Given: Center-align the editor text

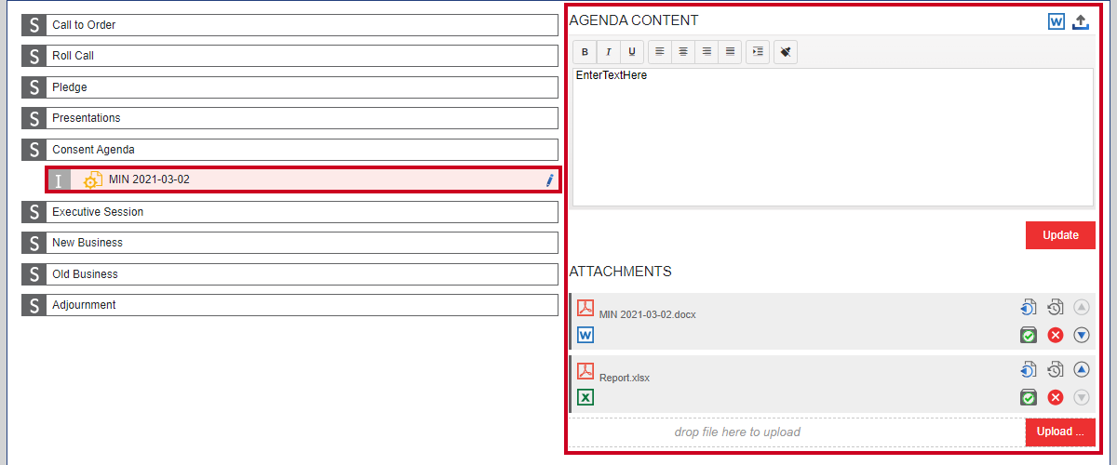Looking at the screenshot, I should 683,52.
